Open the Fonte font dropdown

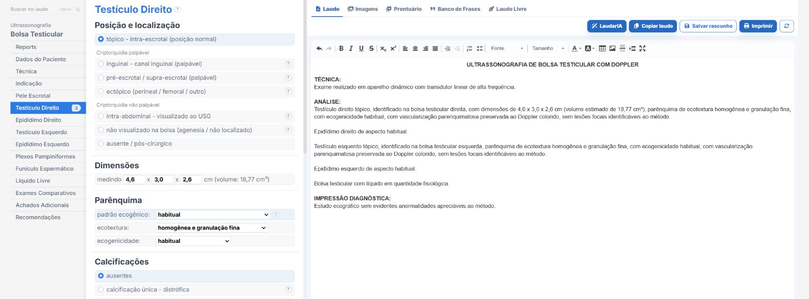(507, 48)
